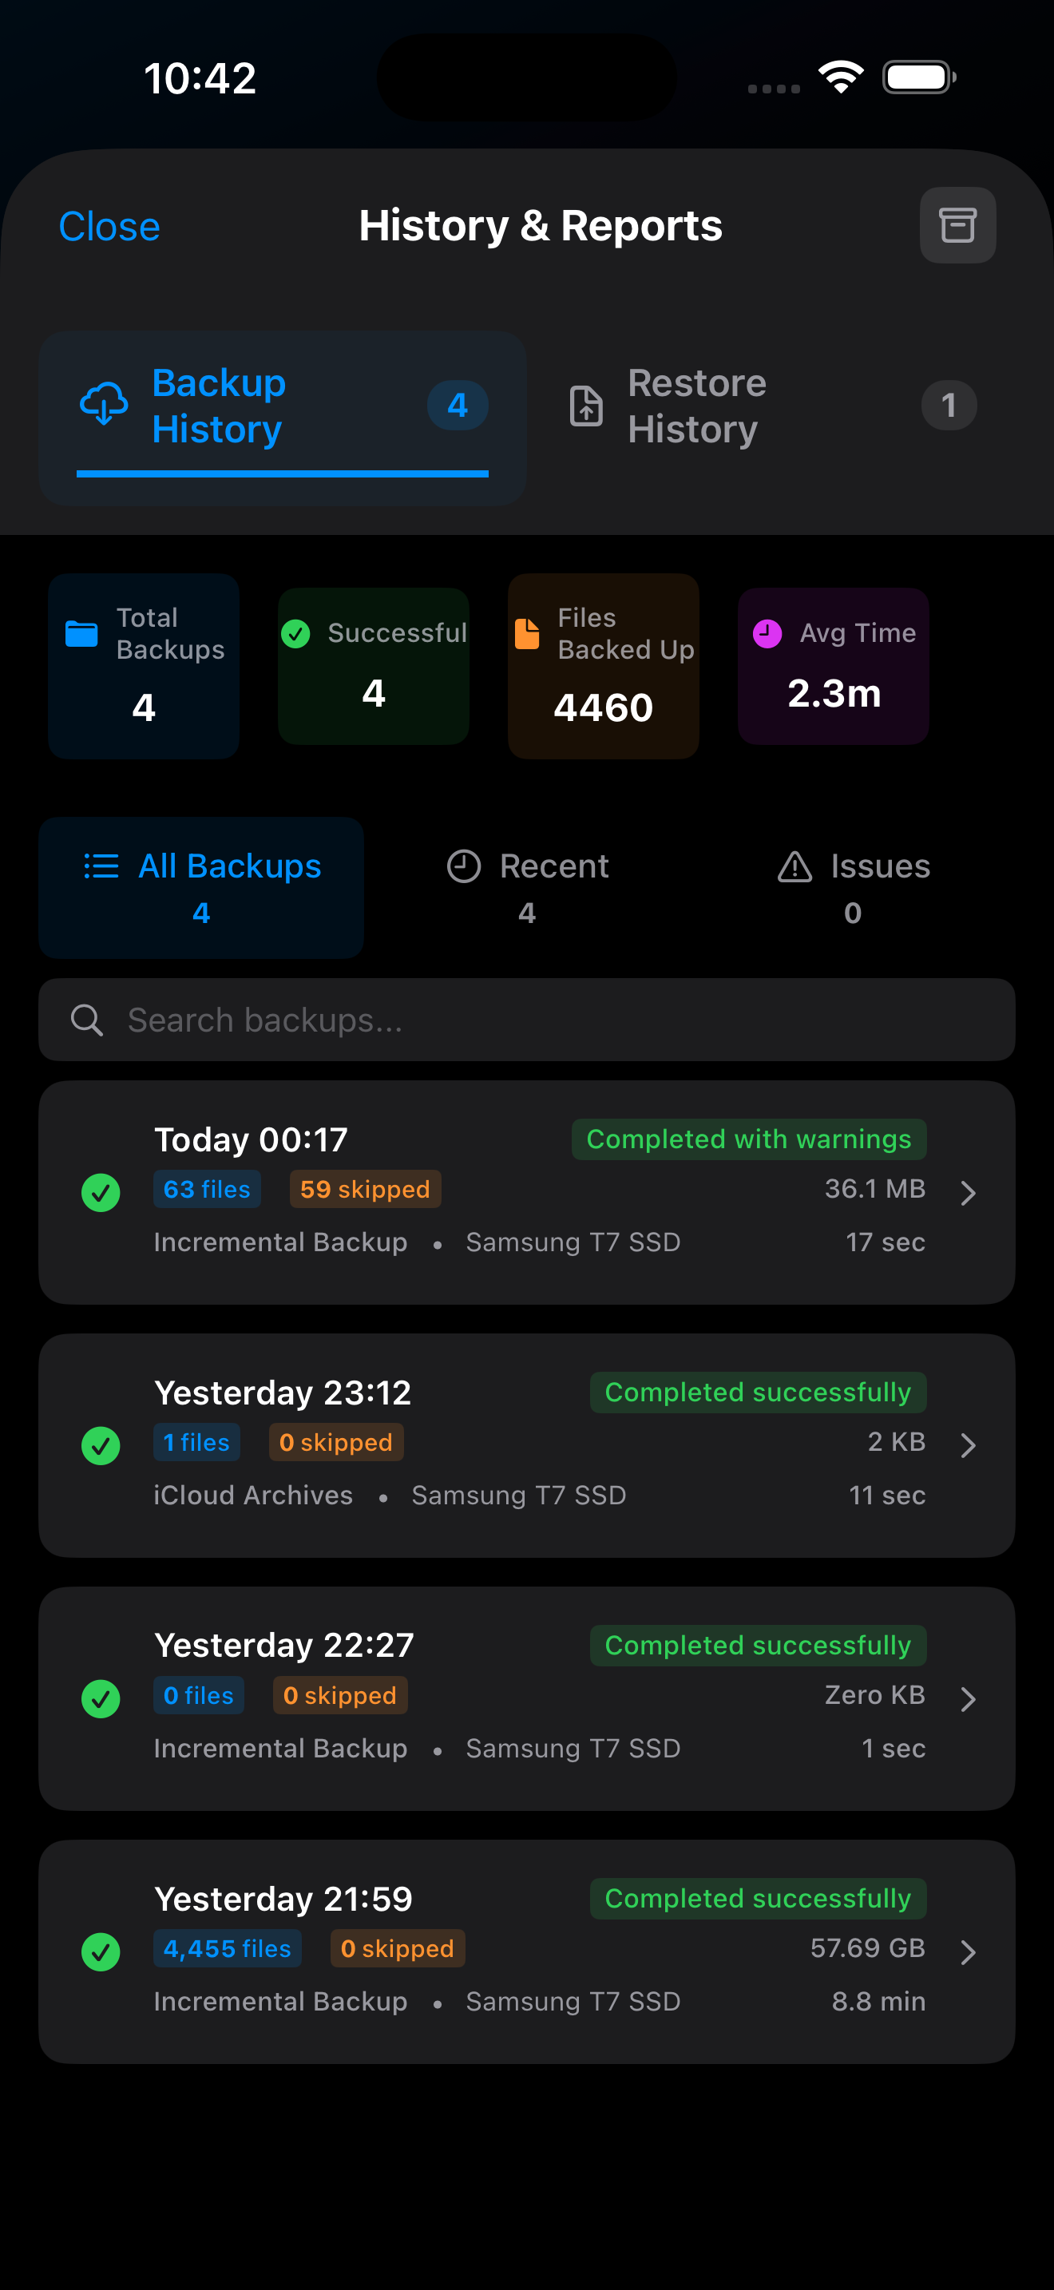Tap the archive box icon in header
Image resolution: width=1054 pixels, height=2290 pixels.
coord(957,225)
